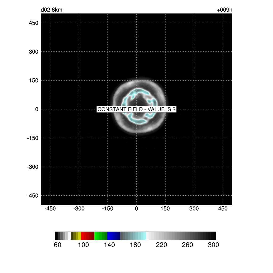Click the x-axis label 450
This screenshot has width=273, height=273.
pos(223,208)
